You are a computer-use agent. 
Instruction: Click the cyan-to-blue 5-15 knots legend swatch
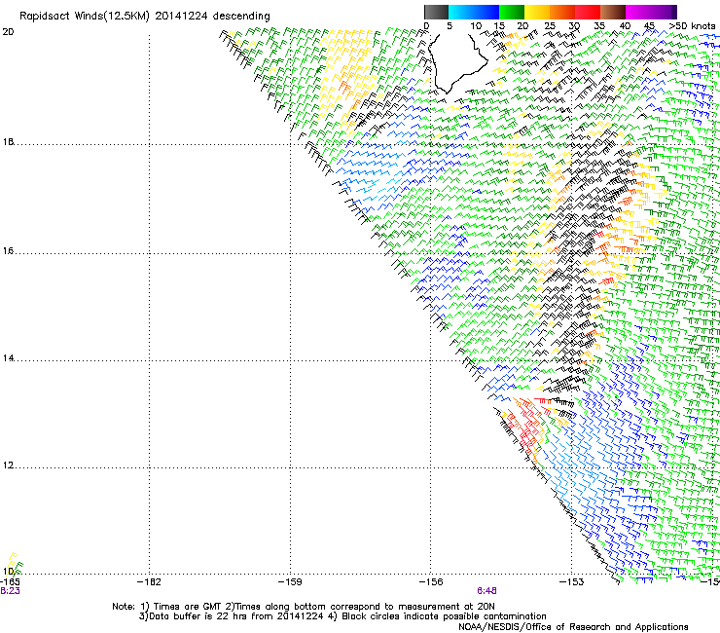(x=474, y=12)
